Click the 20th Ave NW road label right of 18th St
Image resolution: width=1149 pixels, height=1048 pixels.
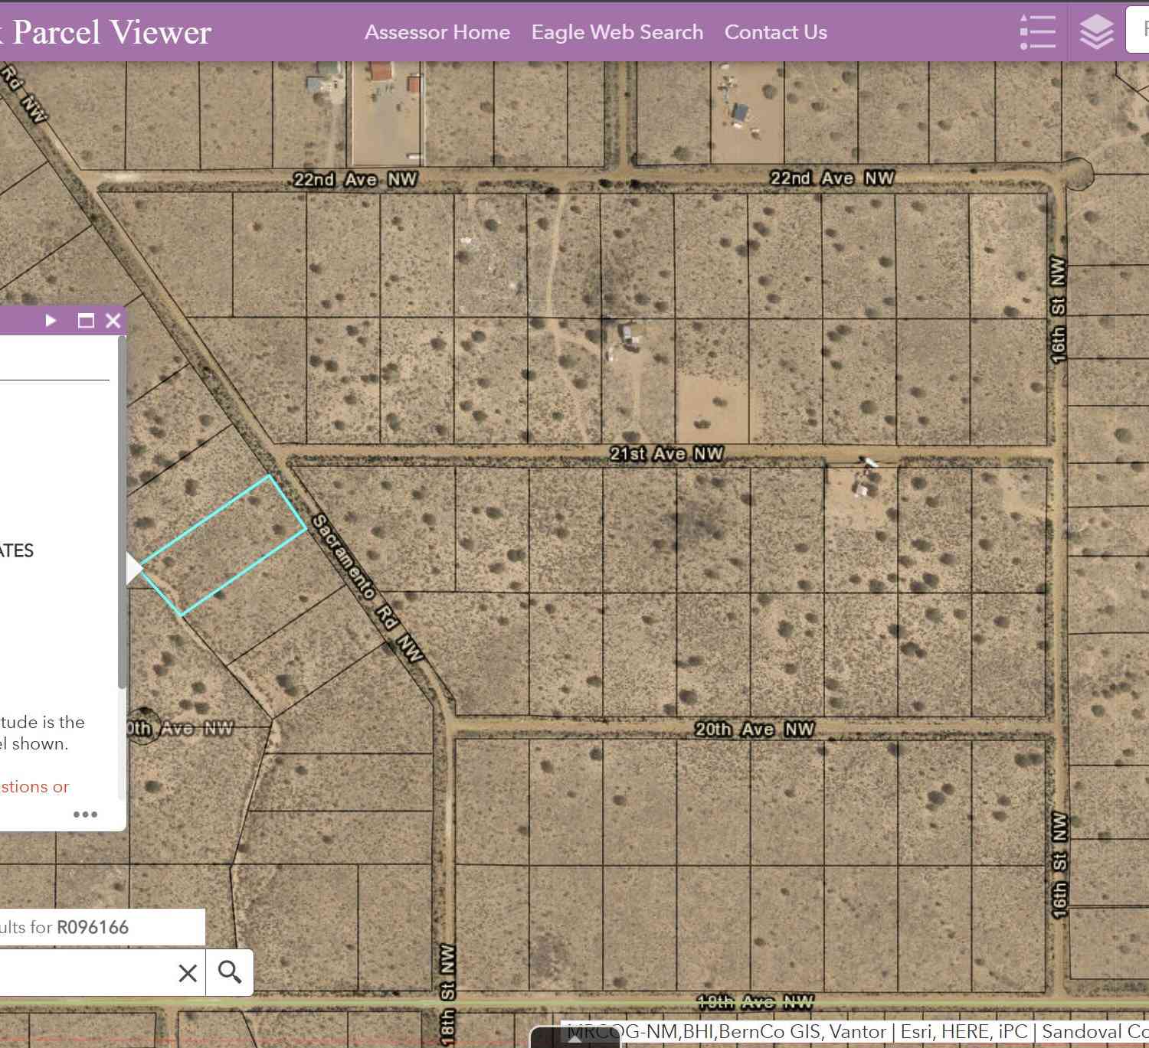(x=755, y=729)
